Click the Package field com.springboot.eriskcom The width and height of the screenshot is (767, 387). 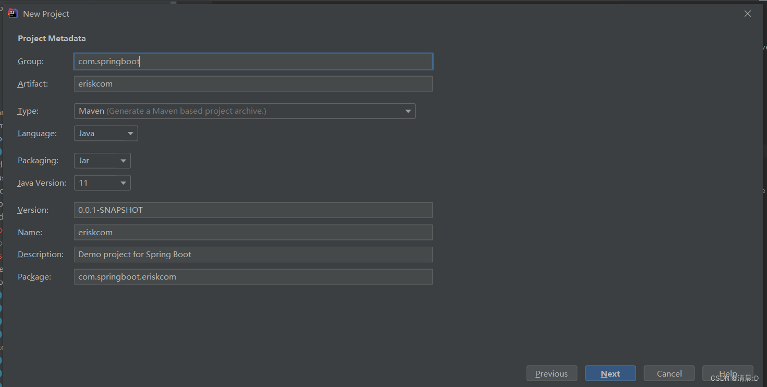[x=253, y=276]
